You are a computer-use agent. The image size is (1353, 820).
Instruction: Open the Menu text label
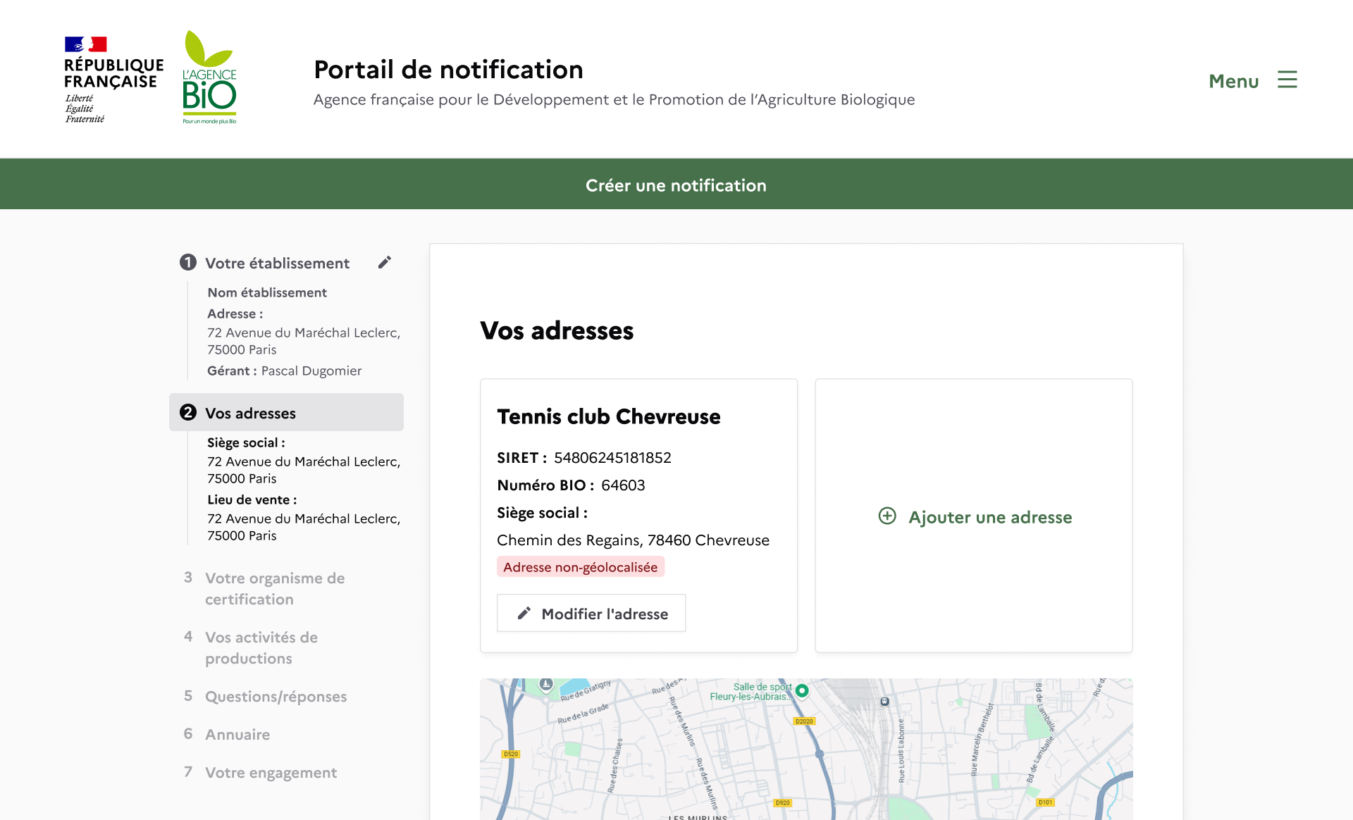(x=1233, y=81)
